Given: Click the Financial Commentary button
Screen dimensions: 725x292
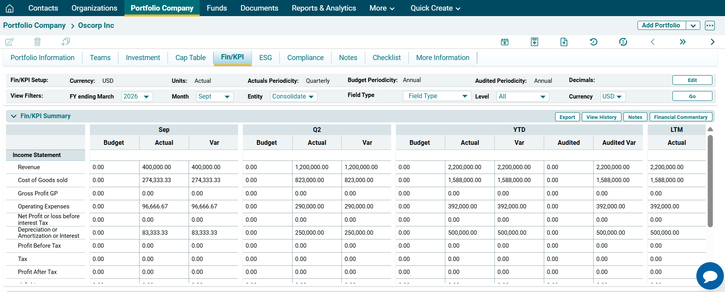Looking at the screenshot, I should click(680, 117).
